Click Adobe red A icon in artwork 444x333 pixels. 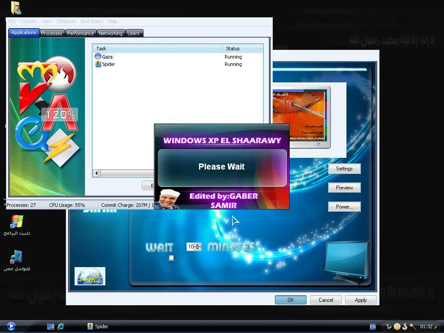pos(61,113)
